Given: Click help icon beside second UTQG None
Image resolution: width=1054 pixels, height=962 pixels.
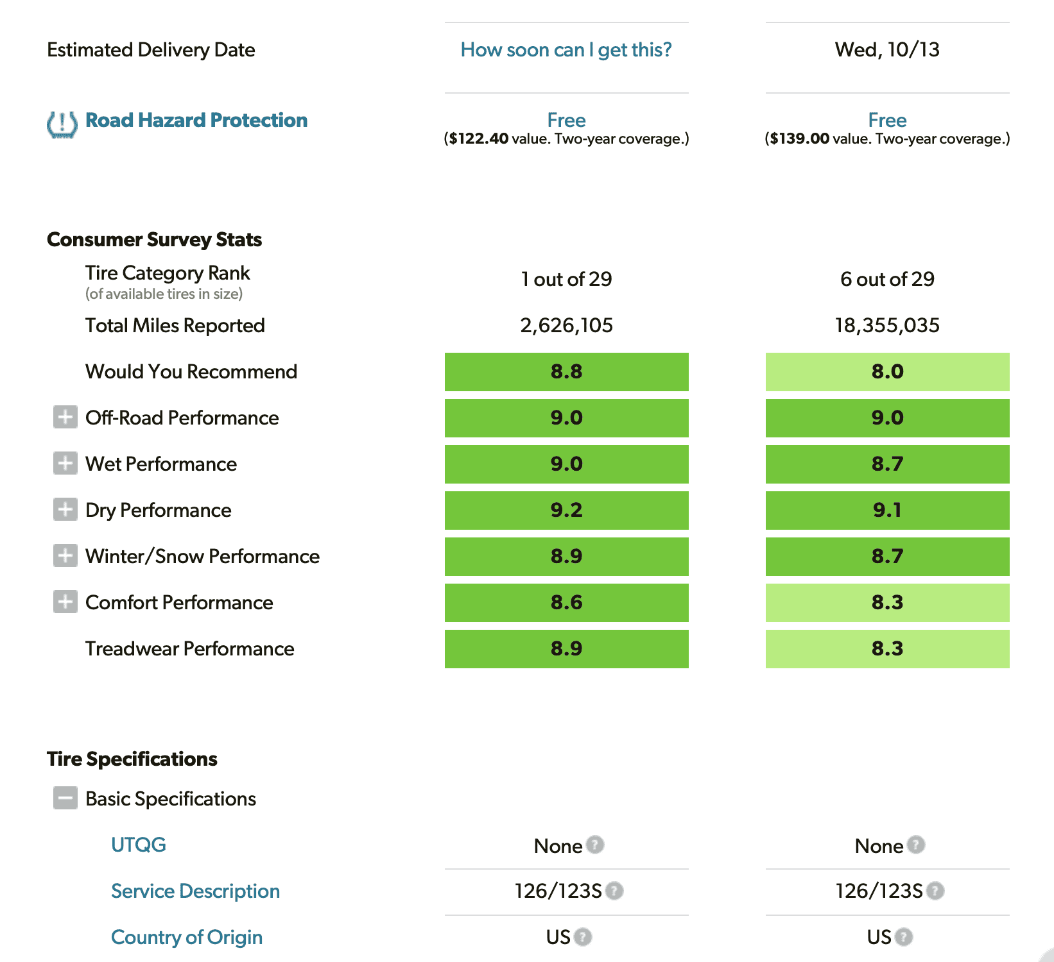Looking at the screenshot, I should pos(916,845).
